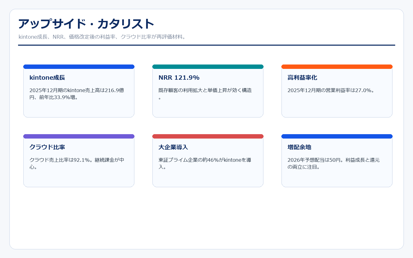Click the アップサイド・カタリスト slide title
This screenshot has height=258, width=413.
point(86,24)
